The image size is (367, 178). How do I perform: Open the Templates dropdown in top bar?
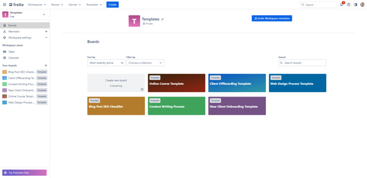(x=94, y=5)
